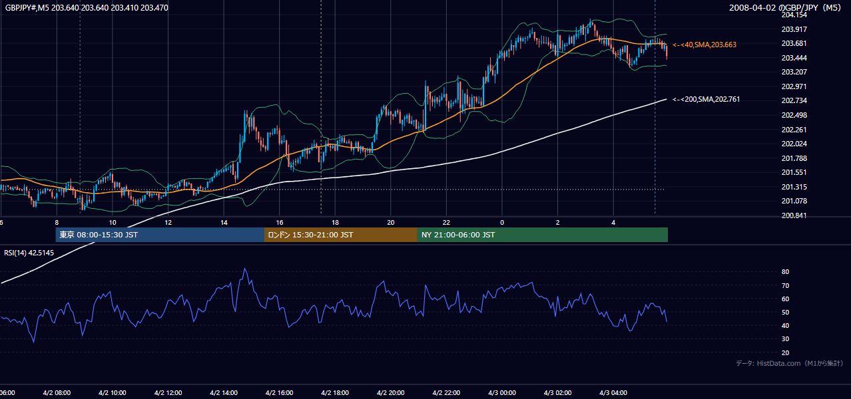851x399 pixels.
Task: Click RSI scale level 40
Action: click(785, 326)
